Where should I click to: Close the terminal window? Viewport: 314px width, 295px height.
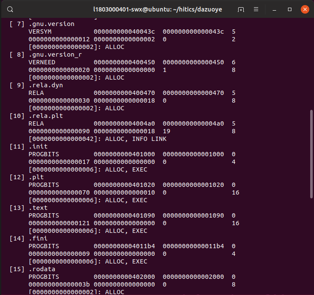[x=305, y=9]
